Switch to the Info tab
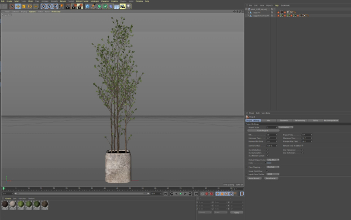This screenshot has height=220, width=351. (x=269, y=120)
